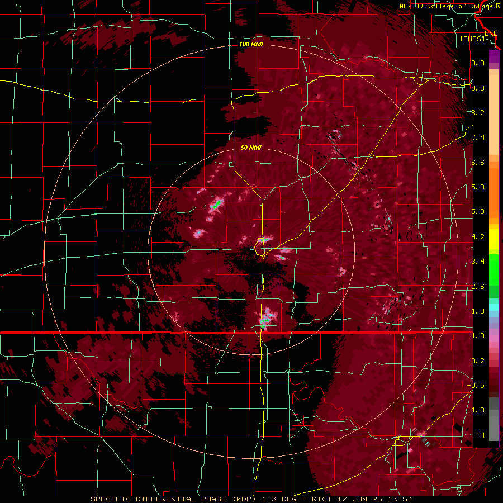Click the 5.8 scale value

[x=478, y=187]
